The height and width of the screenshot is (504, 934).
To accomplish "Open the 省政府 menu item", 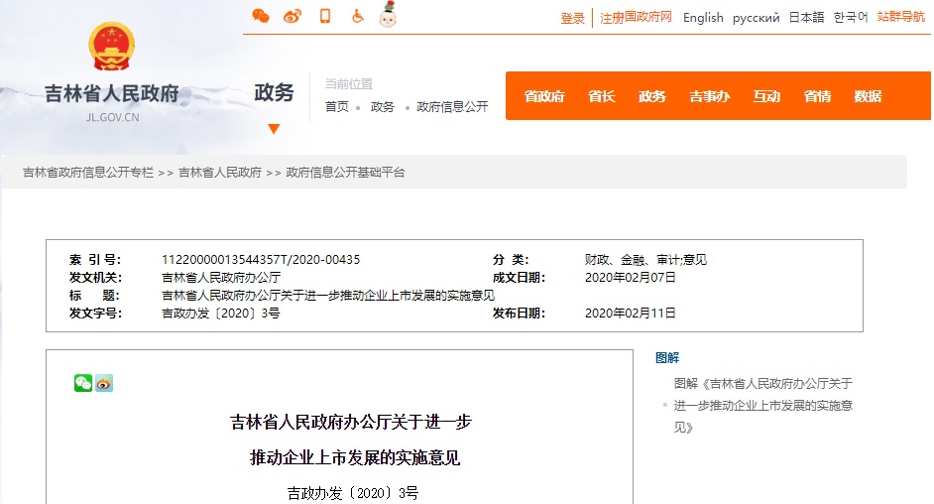I will pyautogui.click(x=543, y=96).
